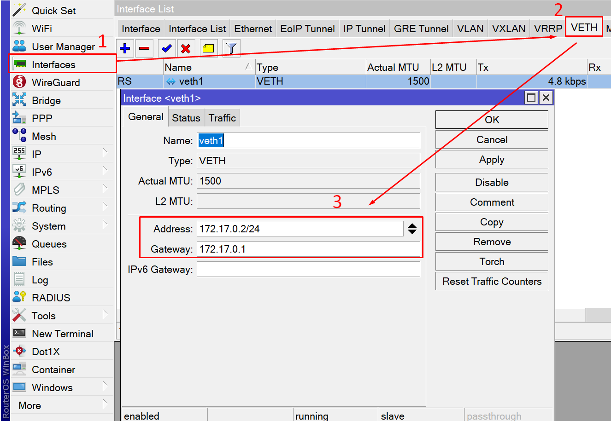Image resolution: width=611 pixels, height=421 pixels.
Task: Open Quick Set wand icon
Action: pos(19,10)
